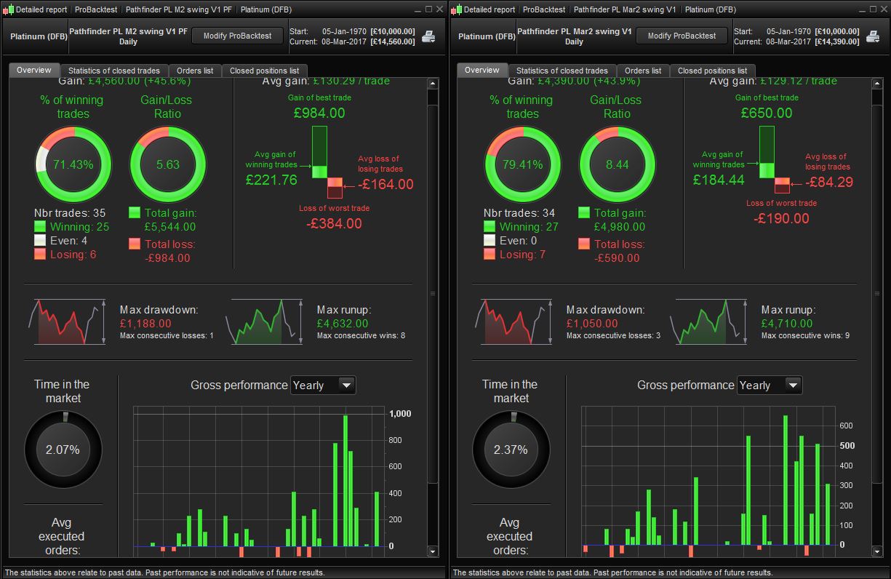The image size is (891, 579).
Task: Select the Overview tab in the right report
Action: point(482,70)
